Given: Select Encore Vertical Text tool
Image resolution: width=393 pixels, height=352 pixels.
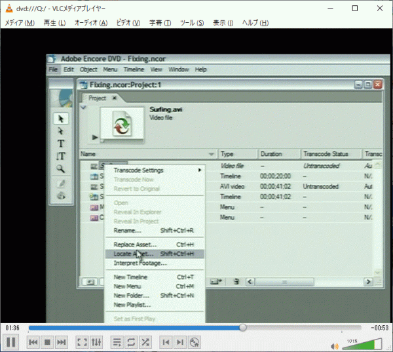Looking at the screenshot, I should click(x=61, y=156).
